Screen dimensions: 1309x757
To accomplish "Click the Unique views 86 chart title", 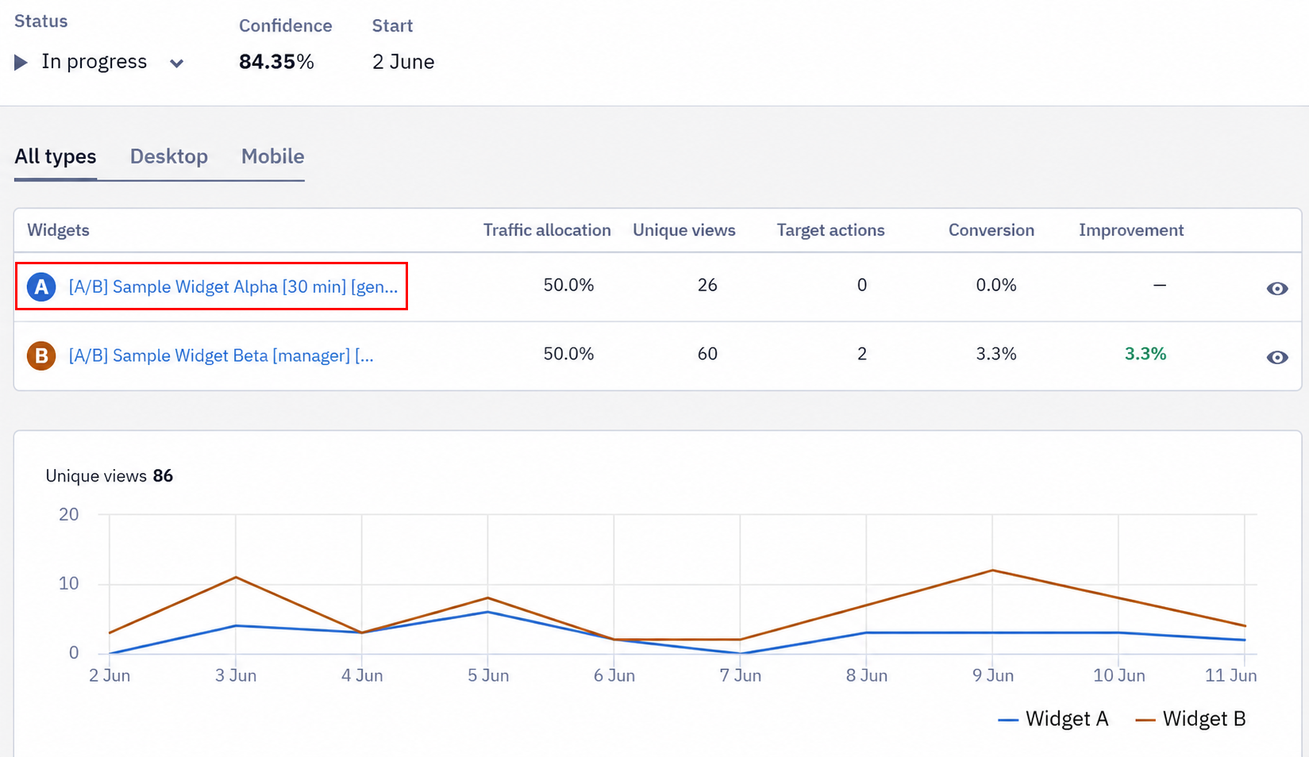I will [110, 476].
